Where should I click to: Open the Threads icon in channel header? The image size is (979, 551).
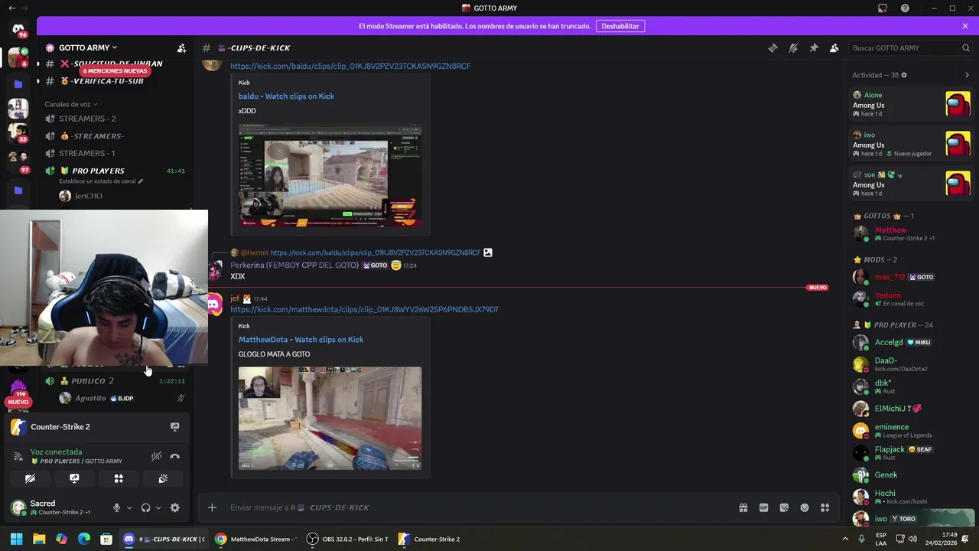772,47
